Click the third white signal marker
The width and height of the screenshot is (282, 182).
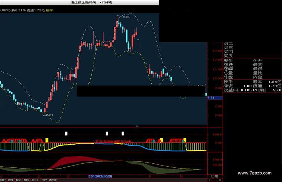pyautogui.click(x=123, y=133)
